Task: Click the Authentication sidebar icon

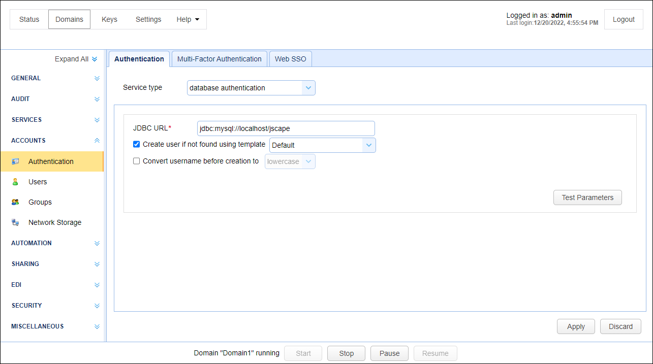Action: [x=15, y=161]
